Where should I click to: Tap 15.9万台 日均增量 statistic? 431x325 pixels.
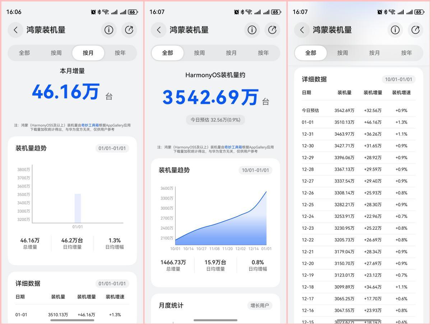pyautogui.click(x=215, y=265)
